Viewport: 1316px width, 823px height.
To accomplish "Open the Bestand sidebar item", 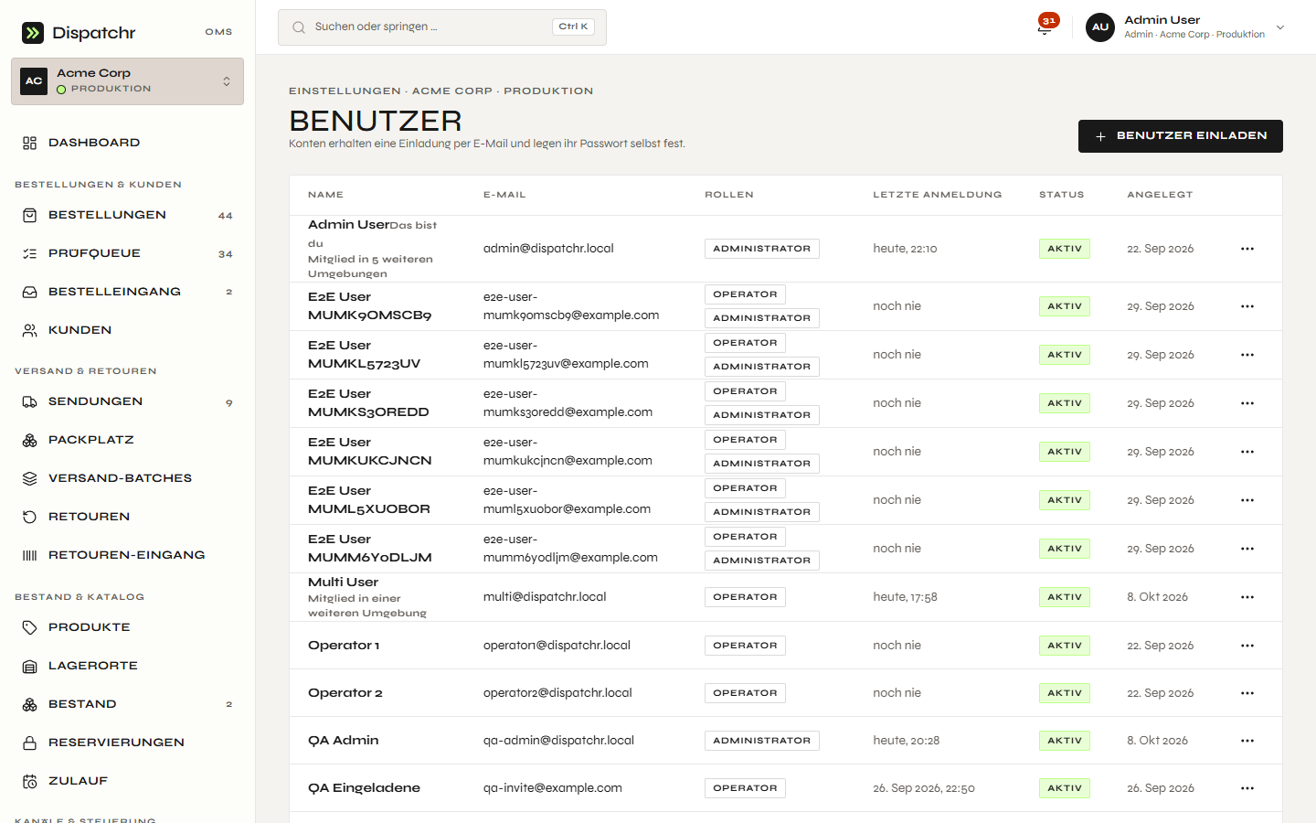I will (127, 704).
